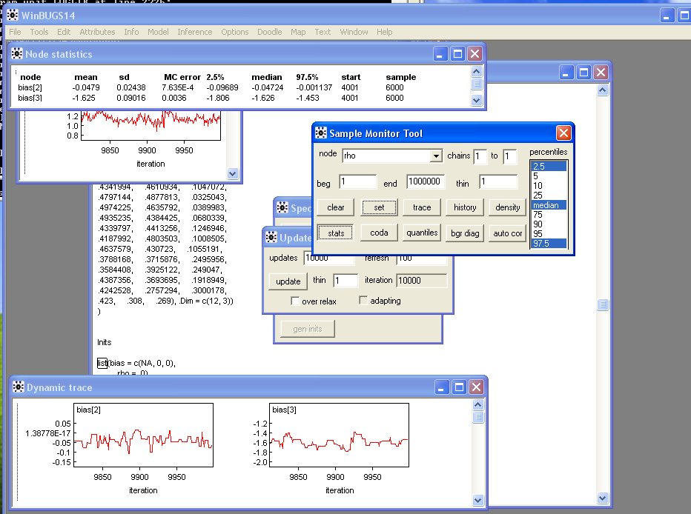The width and height of the screenshot is (691, 514).
Task: Click the Sample Monitor Tool window icon
Action: point(320,133)
